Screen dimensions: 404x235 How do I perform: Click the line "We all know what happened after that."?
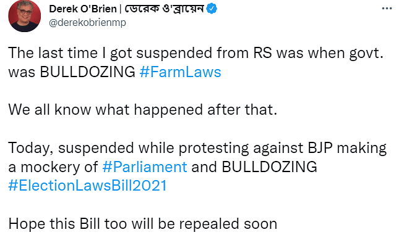pyautogui.click(x=143, y=110)
